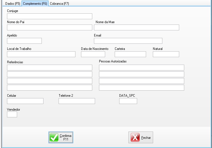Switch to the Dados (F5) tab
The width and height of the screenshot is (212, 148).
point(11,4)
